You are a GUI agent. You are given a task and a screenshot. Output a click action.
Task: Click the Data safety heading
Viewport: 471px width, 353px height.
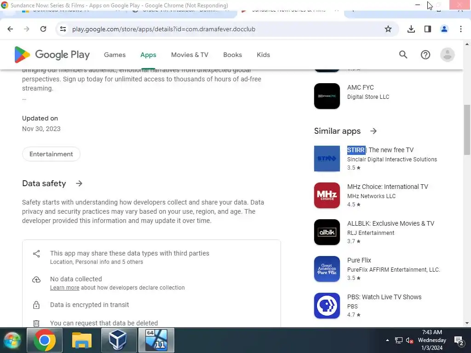coord(44,183)
